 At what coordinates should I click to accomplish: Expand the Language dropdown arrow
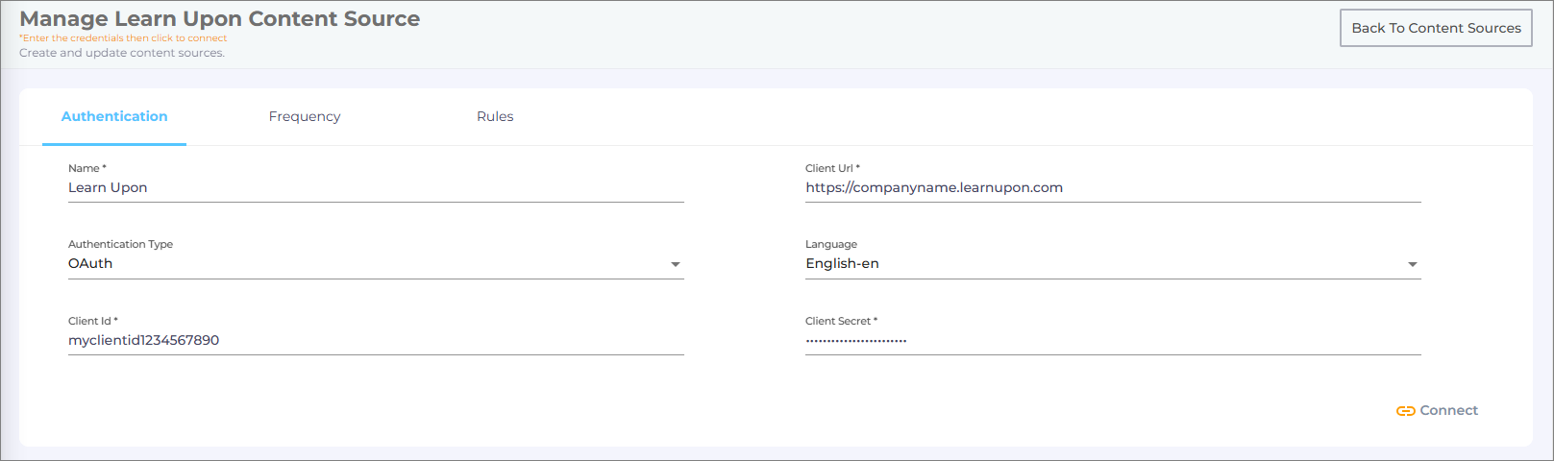coord(1413,264)
